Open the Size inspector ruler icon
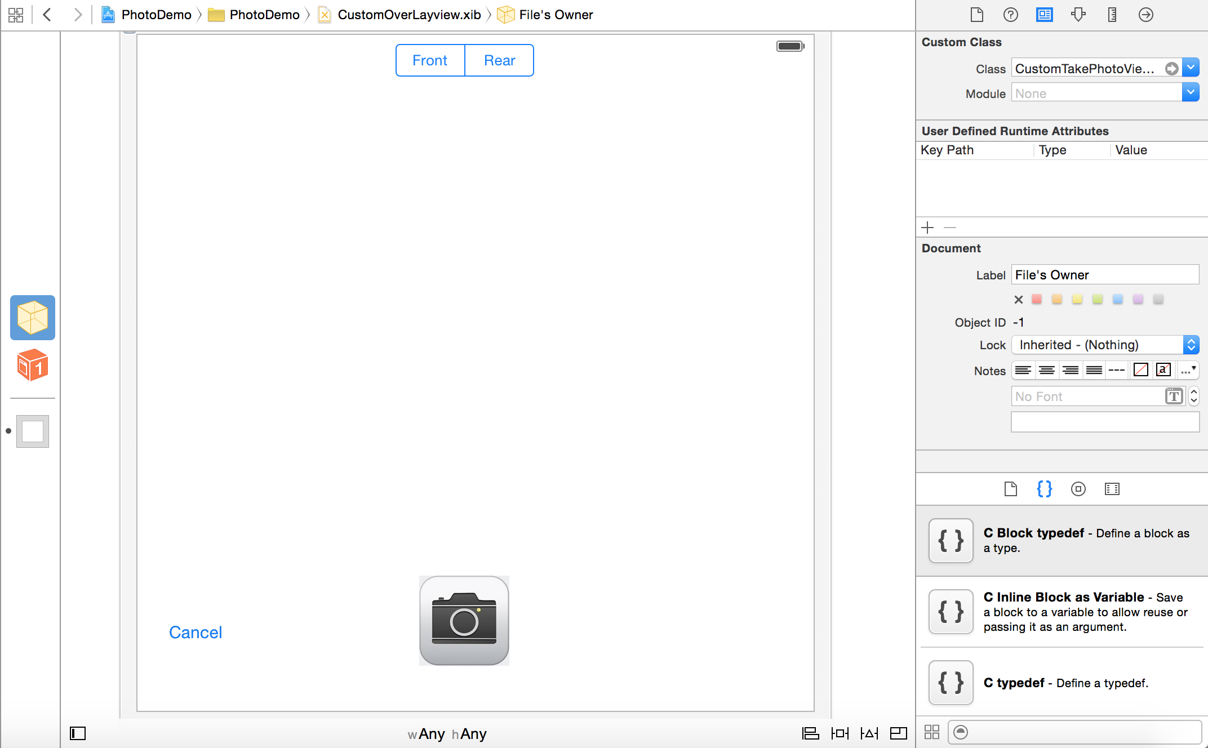 pyautogui.click(x=1112, y=15)
